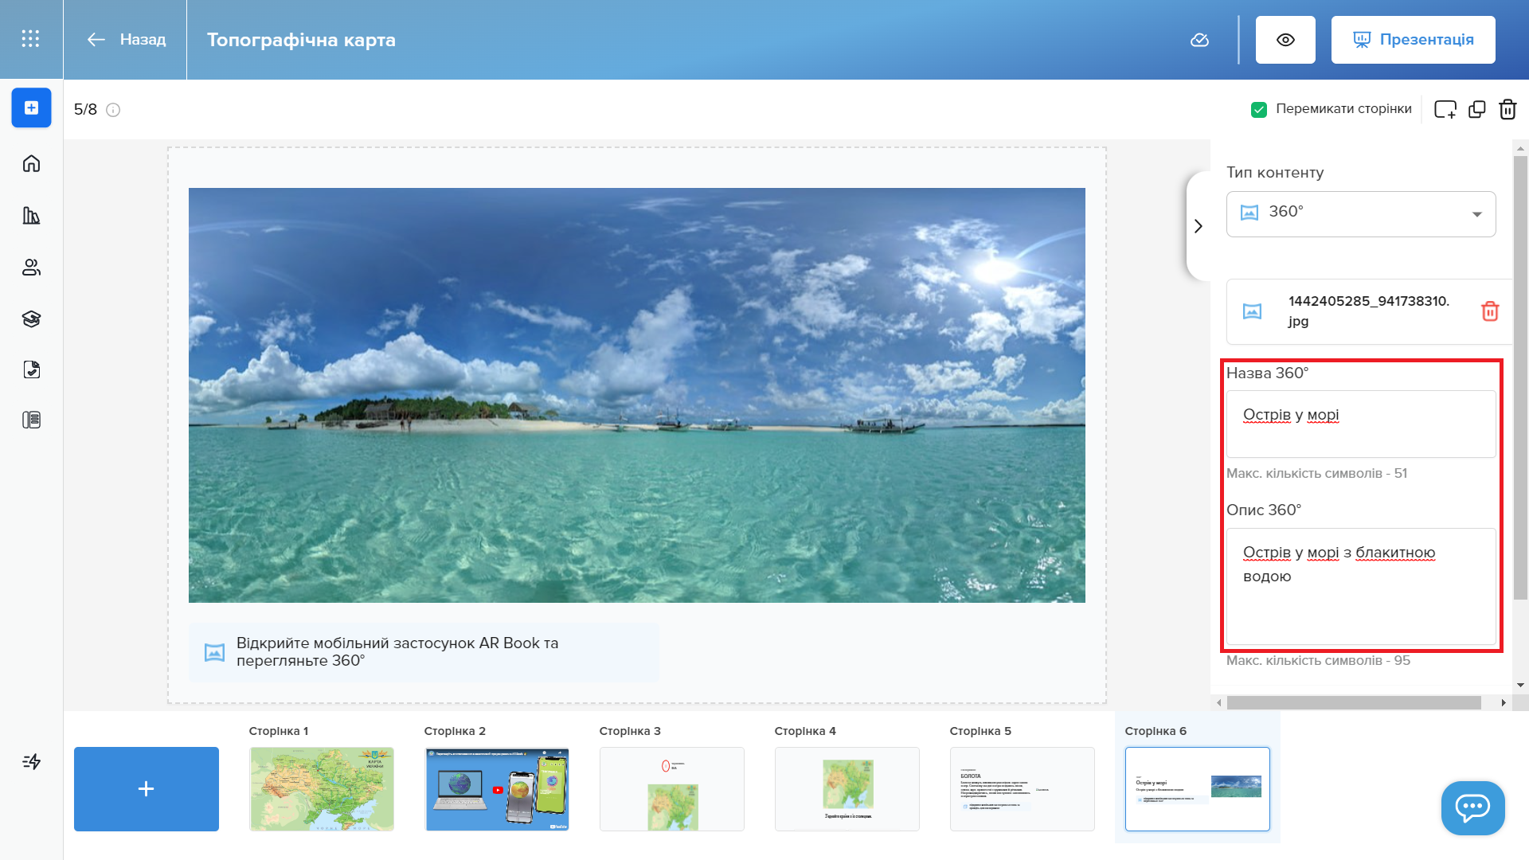
Task: Show page count info icon next to 5/8
Action: click(x=113, y=110)
